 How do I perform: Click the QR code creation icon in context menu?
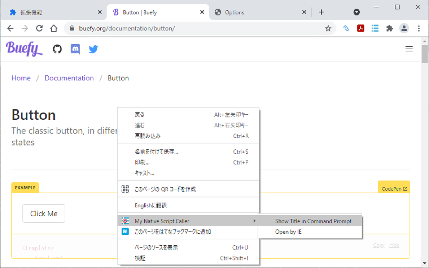coord(125,189)
